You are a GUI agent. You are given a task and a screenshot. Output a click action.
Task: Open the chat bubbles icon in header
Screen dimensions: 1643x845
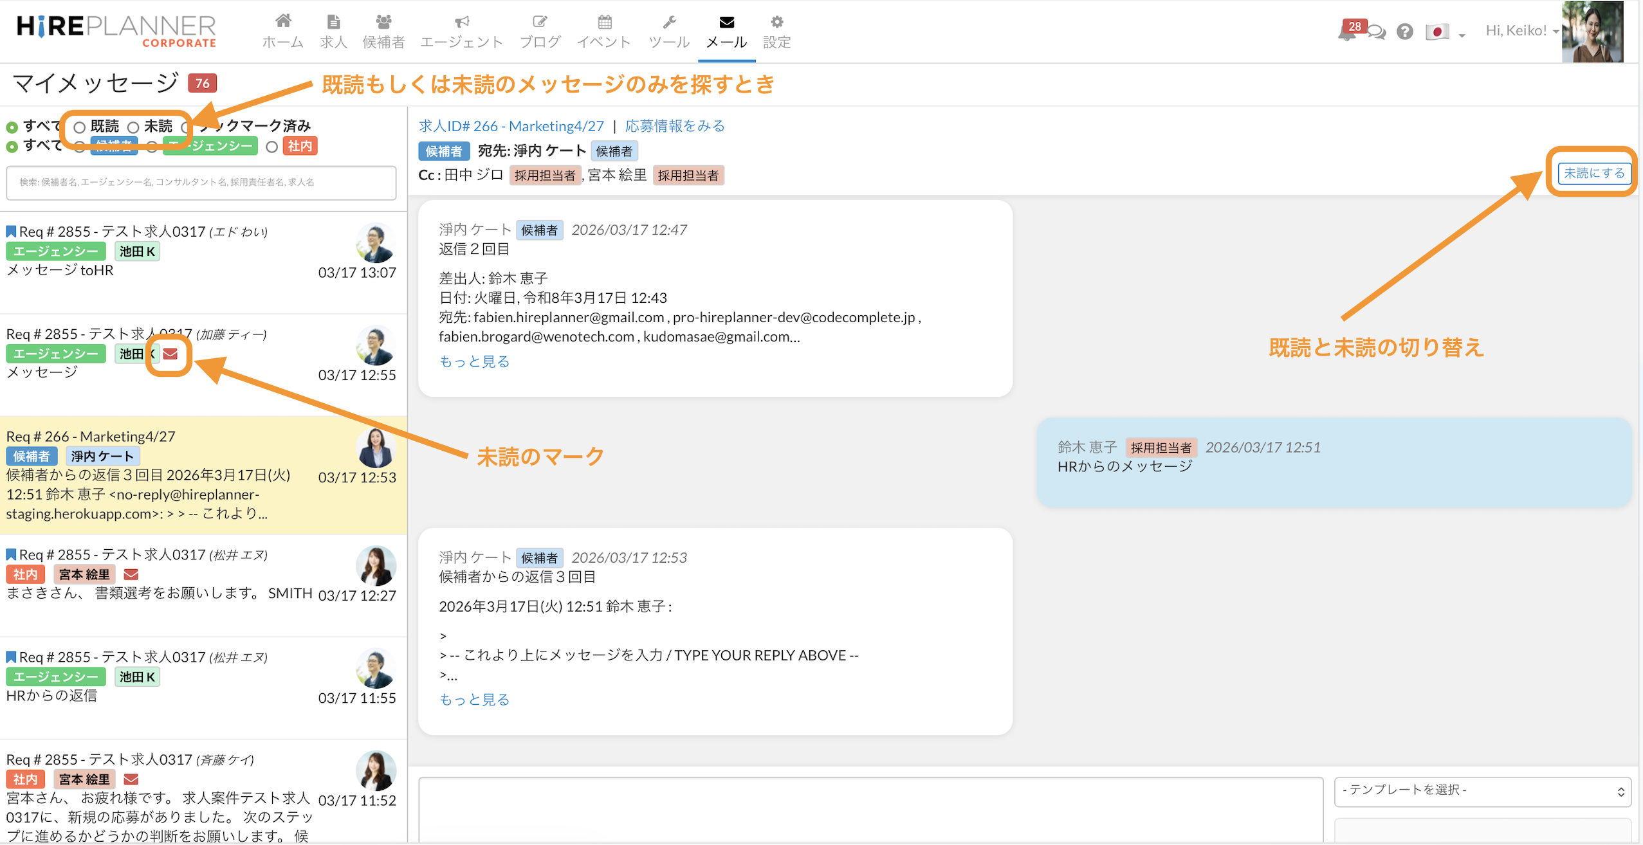(x=1377, y=32)
